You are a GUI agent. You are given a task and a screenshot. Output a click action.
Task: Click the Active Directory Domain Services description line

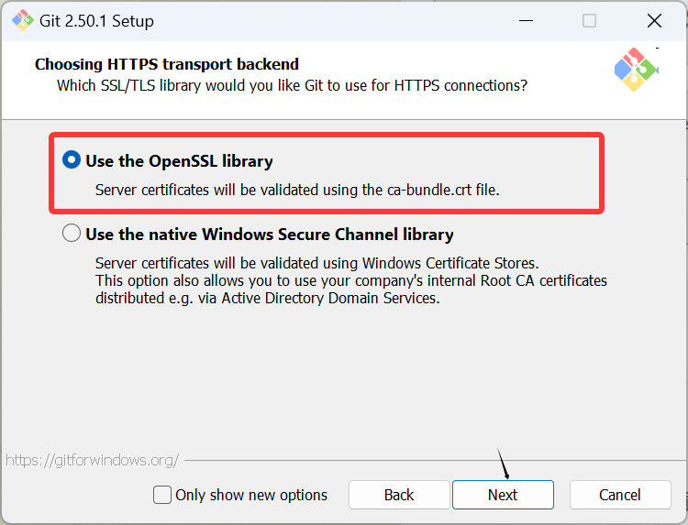[x=268, y=298]
